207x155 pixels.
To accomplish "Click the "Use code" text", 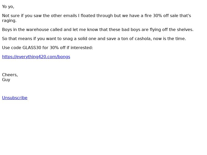I will (12, 48).
